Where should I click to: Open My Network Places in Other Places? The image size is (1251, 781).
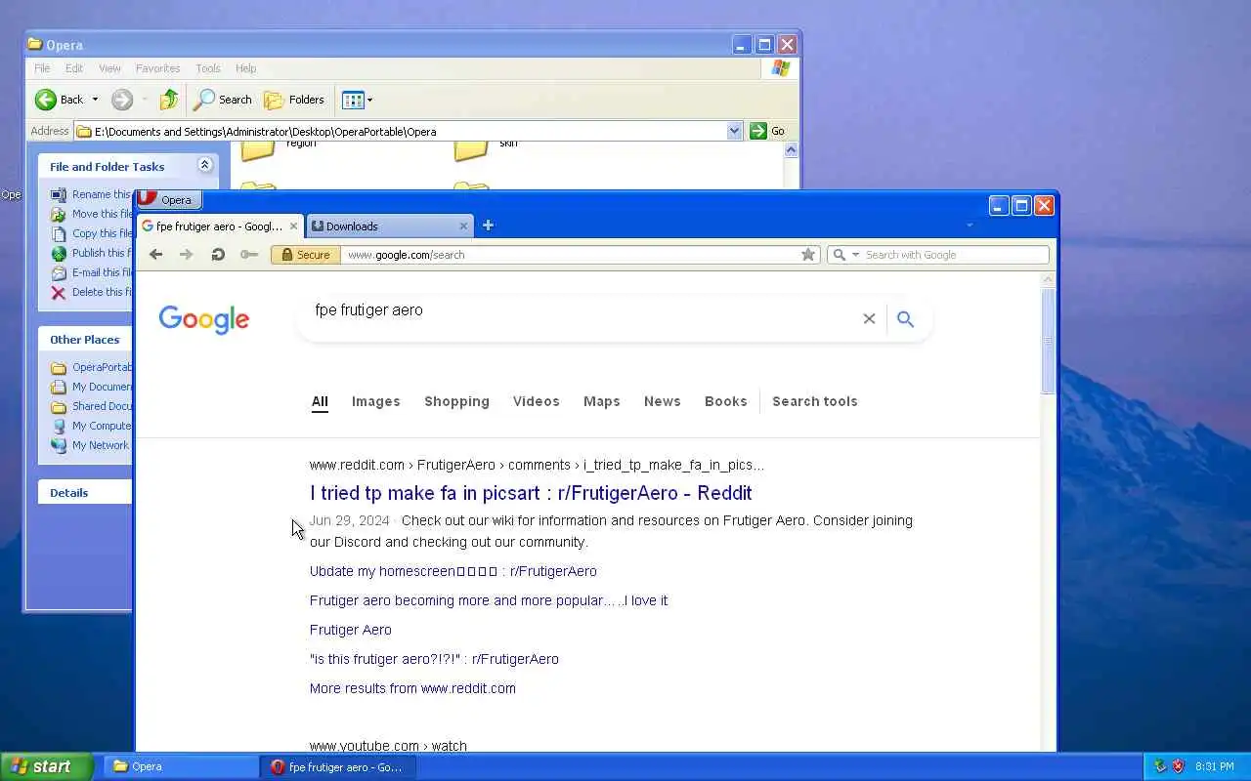click(92, 445)
